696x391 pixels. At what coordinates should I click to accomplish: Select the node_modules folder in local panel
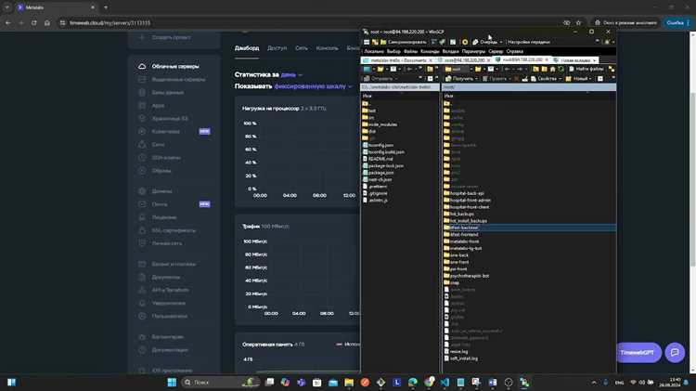point(380,124)
